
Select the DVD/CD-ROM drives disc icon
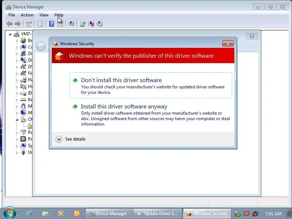[x=23, y=67]
